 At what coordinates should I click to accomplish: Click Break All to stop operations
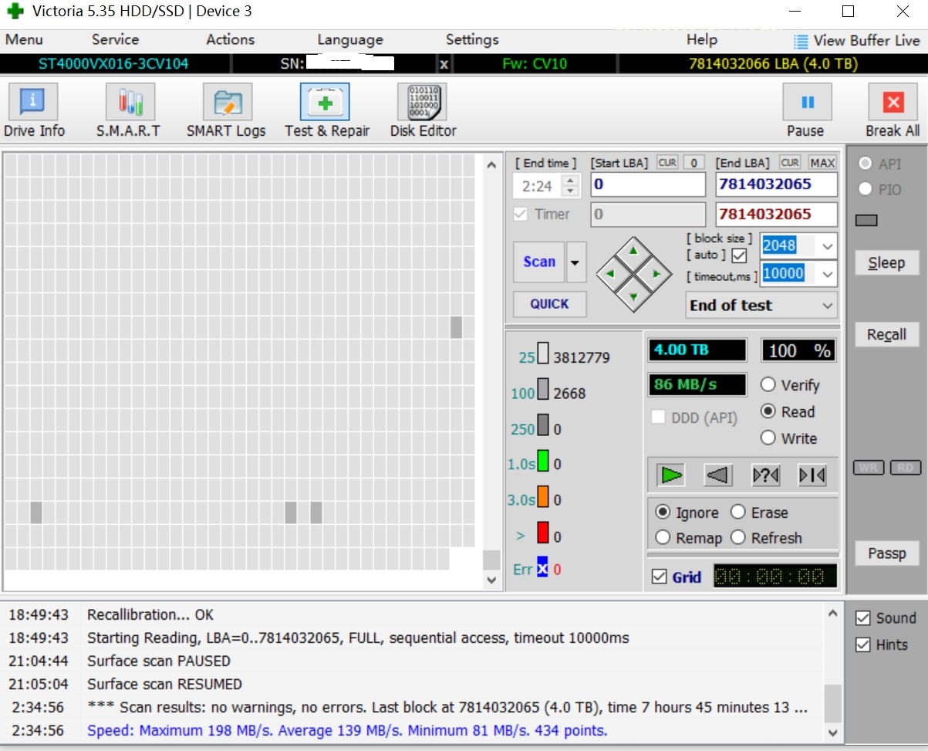(x=893, y=102)
